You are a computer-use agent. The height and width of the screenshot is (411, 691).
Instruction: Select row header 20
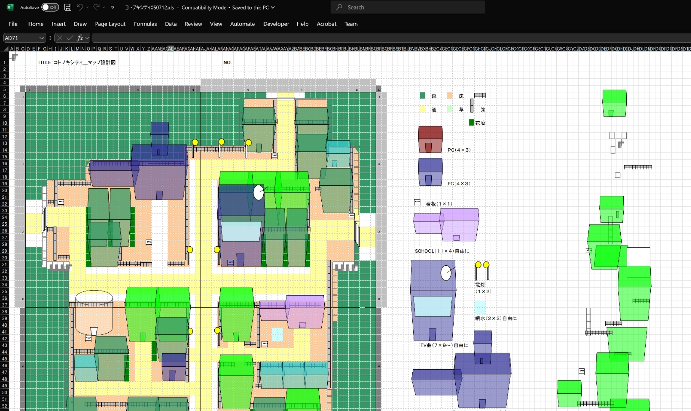pos(5,190)
